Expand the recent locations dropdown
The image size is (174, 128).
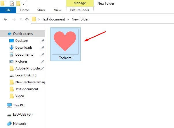[x=21, y=19]
